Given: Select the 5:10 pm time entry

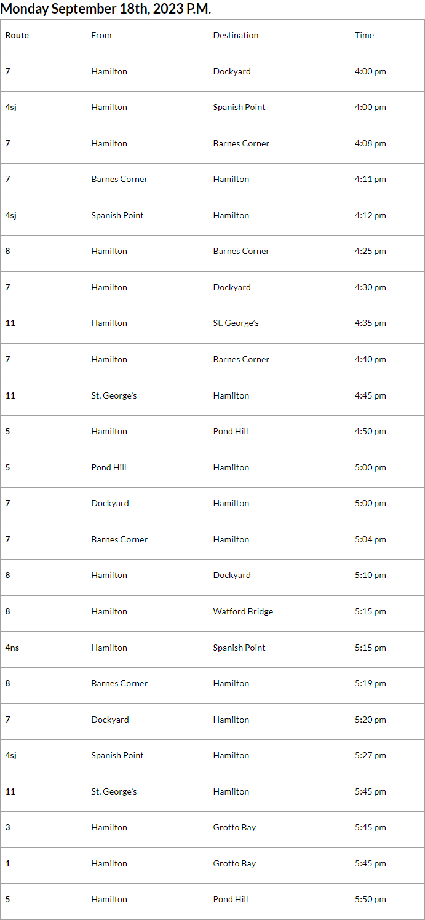Looking at the screenshot, I should pos(370,575).
